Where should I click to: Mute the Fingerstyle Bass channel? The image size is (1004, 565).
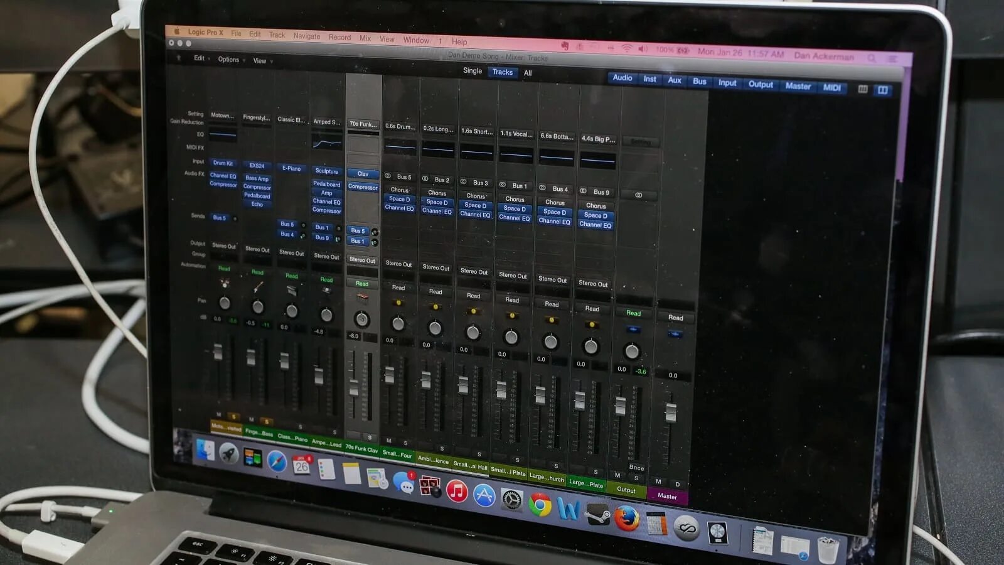(251, 419)
